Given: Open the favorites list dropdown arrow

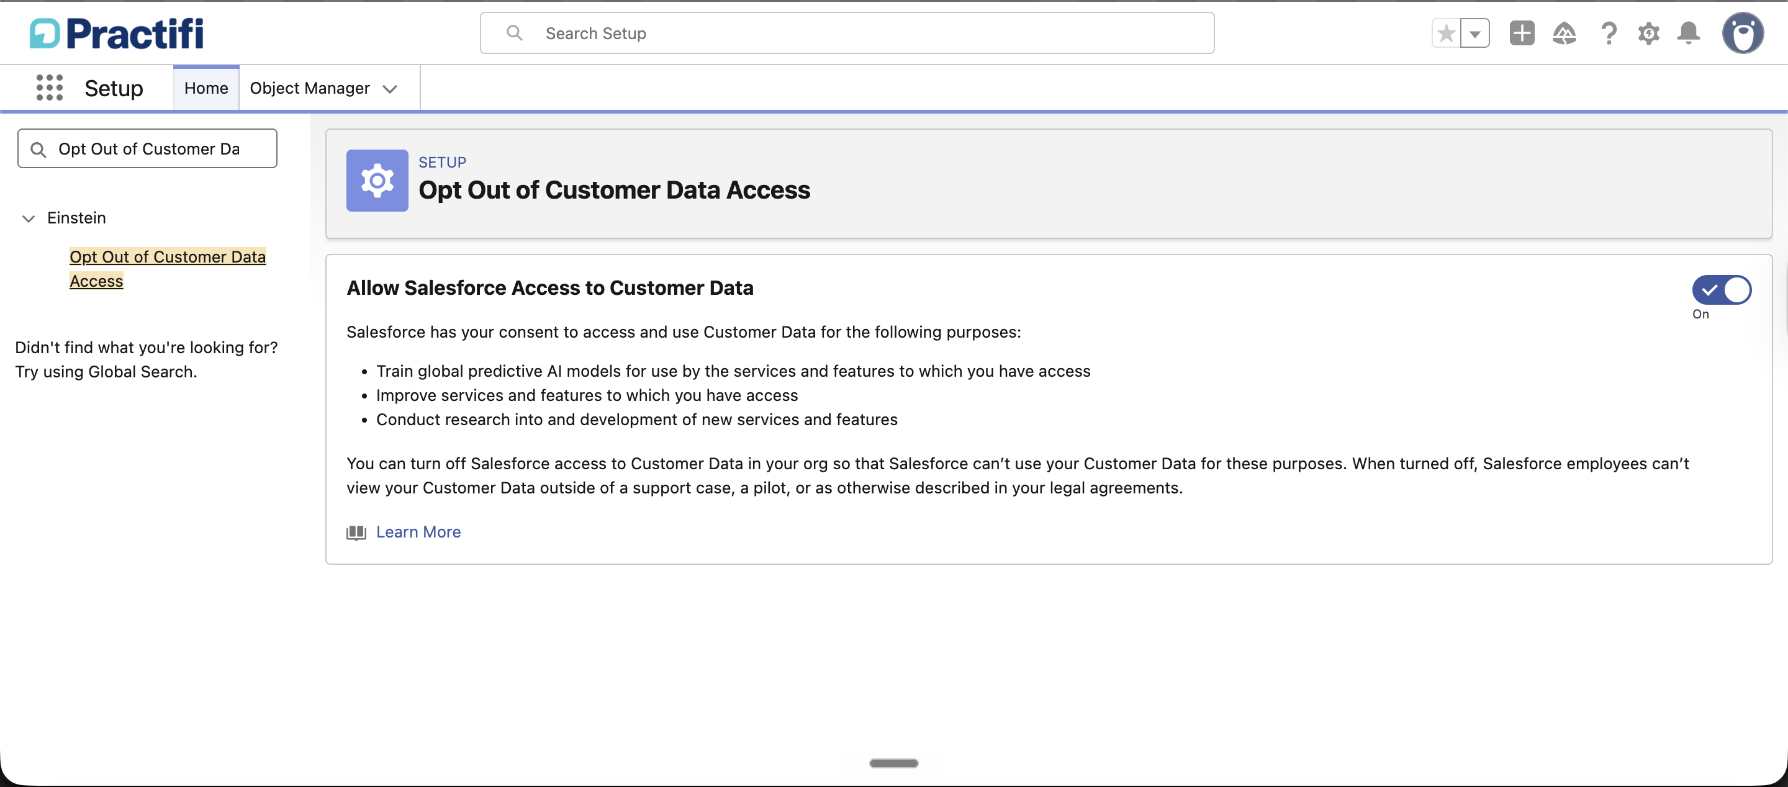Looking at the screenshot, I should [1475, 34].
